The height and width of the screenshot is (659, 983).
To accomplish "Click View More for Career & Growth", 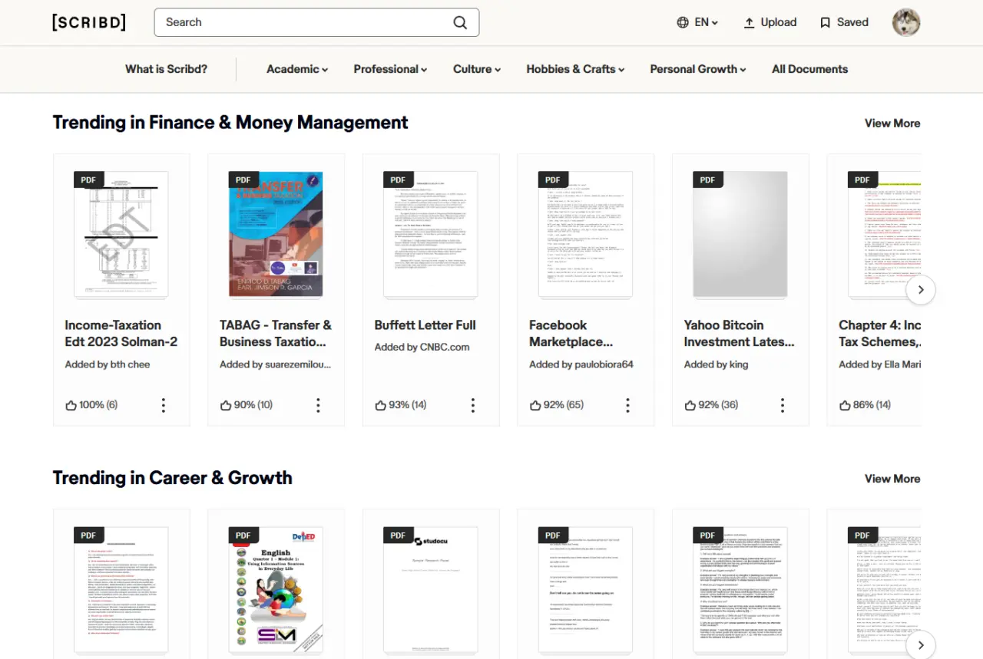I will [x=892, y=479].
